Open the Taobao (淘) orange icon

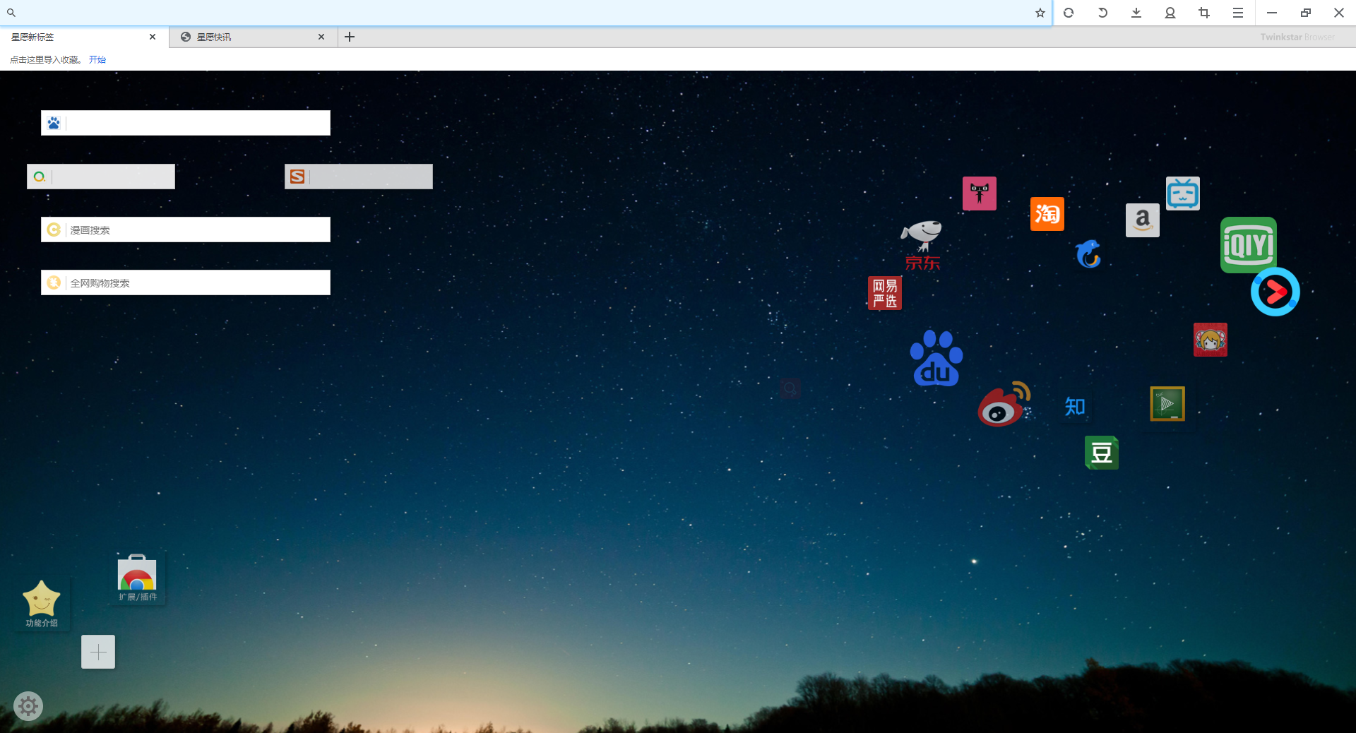1047,214
